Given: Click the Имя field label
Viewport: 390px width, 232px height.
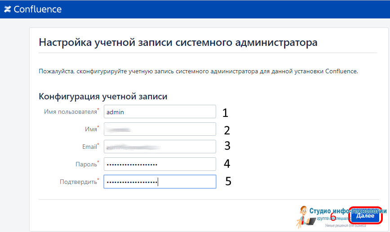Looking at the screenshot, I should [91, 129].
